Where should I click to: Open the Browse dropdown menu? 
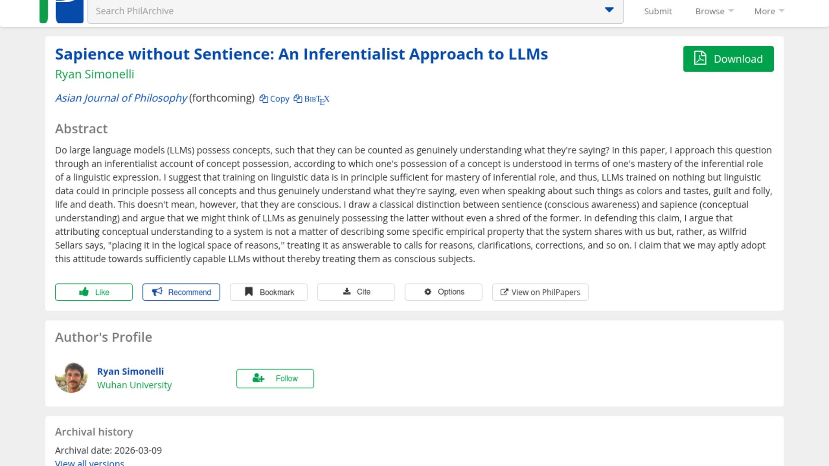(714, 11)
